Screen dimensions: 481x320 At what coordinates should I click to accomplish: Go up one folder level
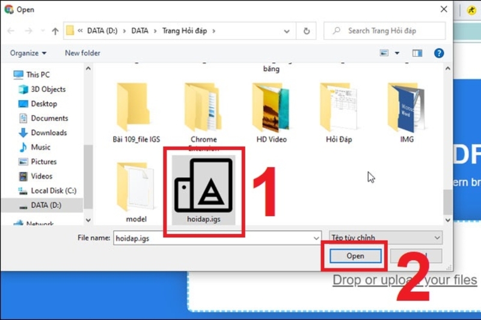[x=55, y=31]
